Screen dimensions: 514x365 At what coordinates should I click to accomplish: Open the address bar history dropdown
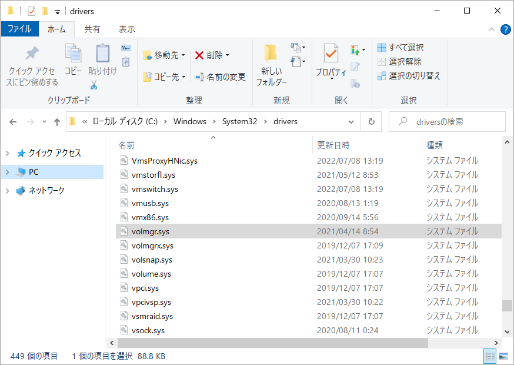(351, 122)
